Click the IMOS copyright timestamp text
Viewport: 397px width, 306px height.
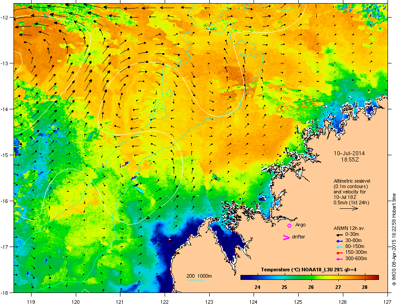[394, 239]
